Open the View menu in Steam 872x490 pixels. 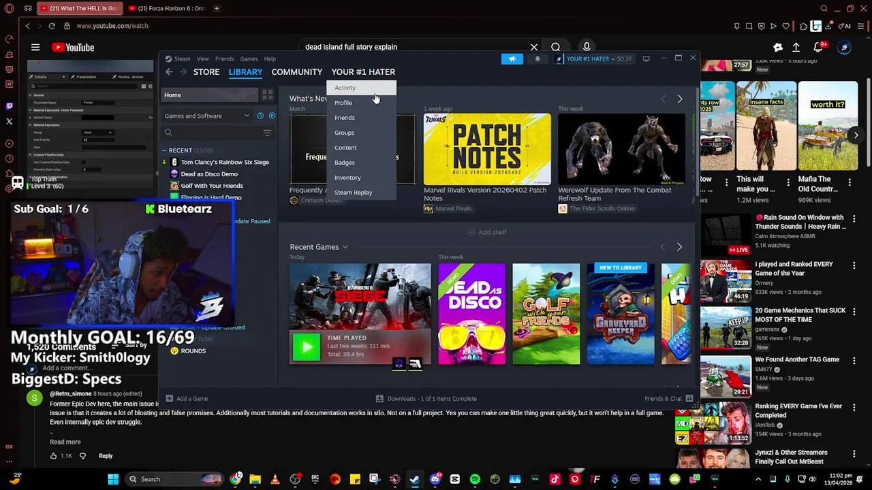[202, 59]
